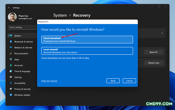Image resolution: width=175 pixels, height=110 pixels.
Task: Click the Gaming controller icon
Action: tap(11, 77)
